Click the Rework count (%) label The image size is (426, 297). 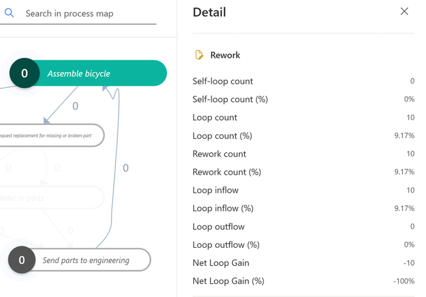pos(226,172)
